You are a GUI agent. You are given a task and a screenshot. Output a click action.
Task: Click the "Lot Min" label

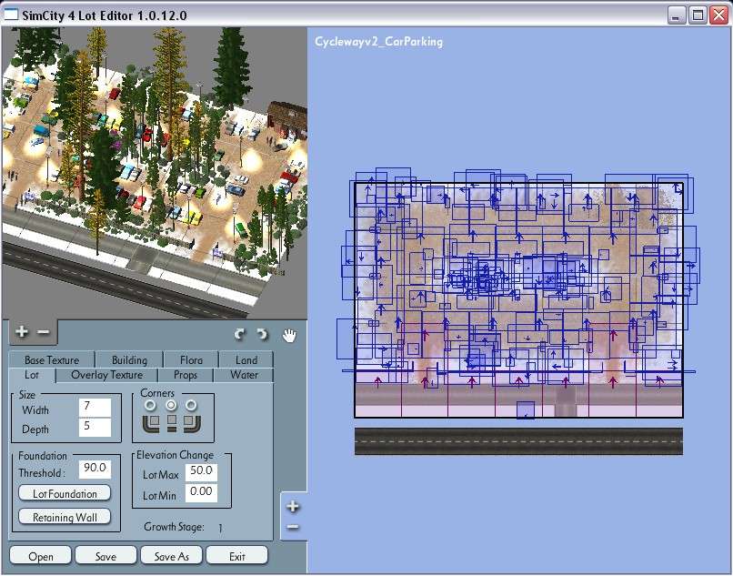point(159,496)
